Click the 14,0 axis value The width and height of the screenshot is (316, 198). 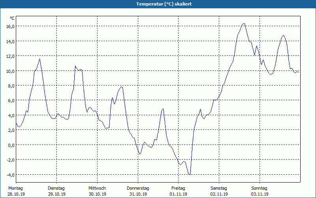point(10,41)
